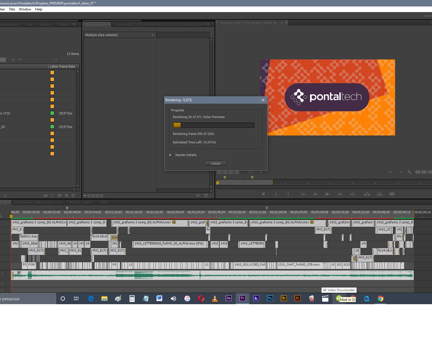Image resolution: width=432 pixels, height=338 pixels.
Task: Click the Play button in Program monitor
Action: [x=327, y=194]
